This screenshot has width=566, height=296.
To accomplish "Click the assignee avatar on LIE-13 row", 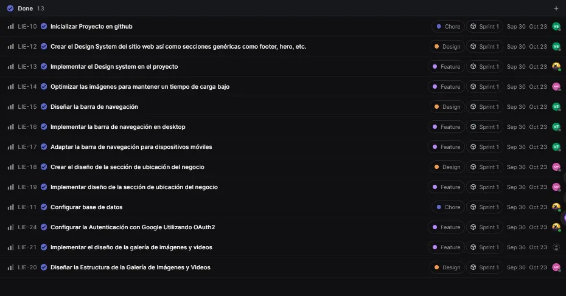I will pos(556,67).
